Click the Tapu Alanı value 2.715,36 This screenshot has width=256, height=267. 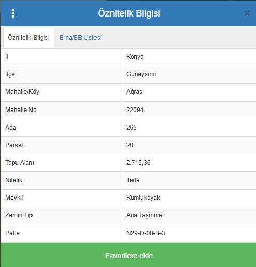138,163
